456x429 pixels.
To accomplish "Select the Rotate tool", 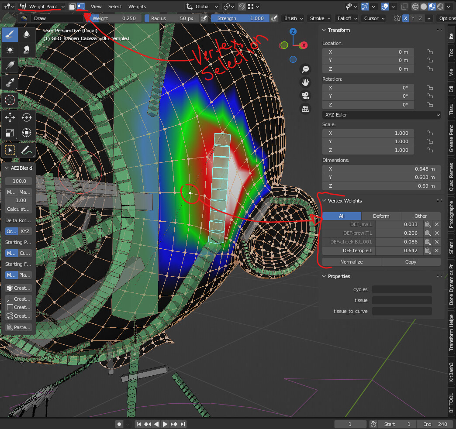I will point(27,117).
